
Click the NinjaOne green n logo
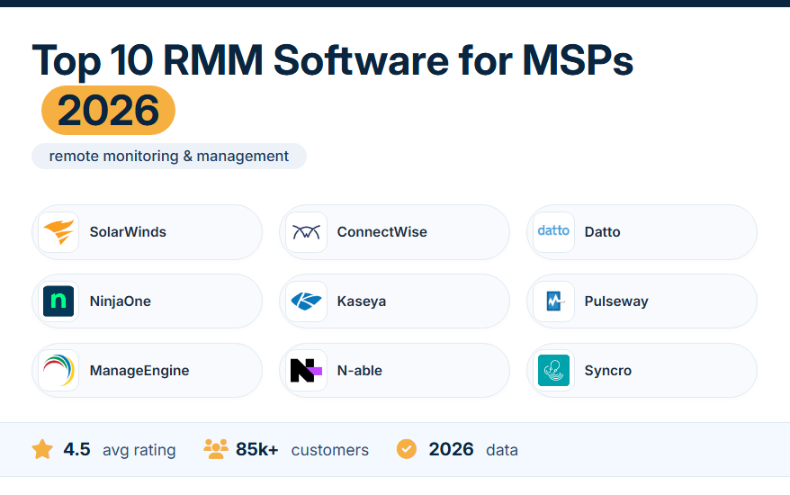click(x=58, y=301)
